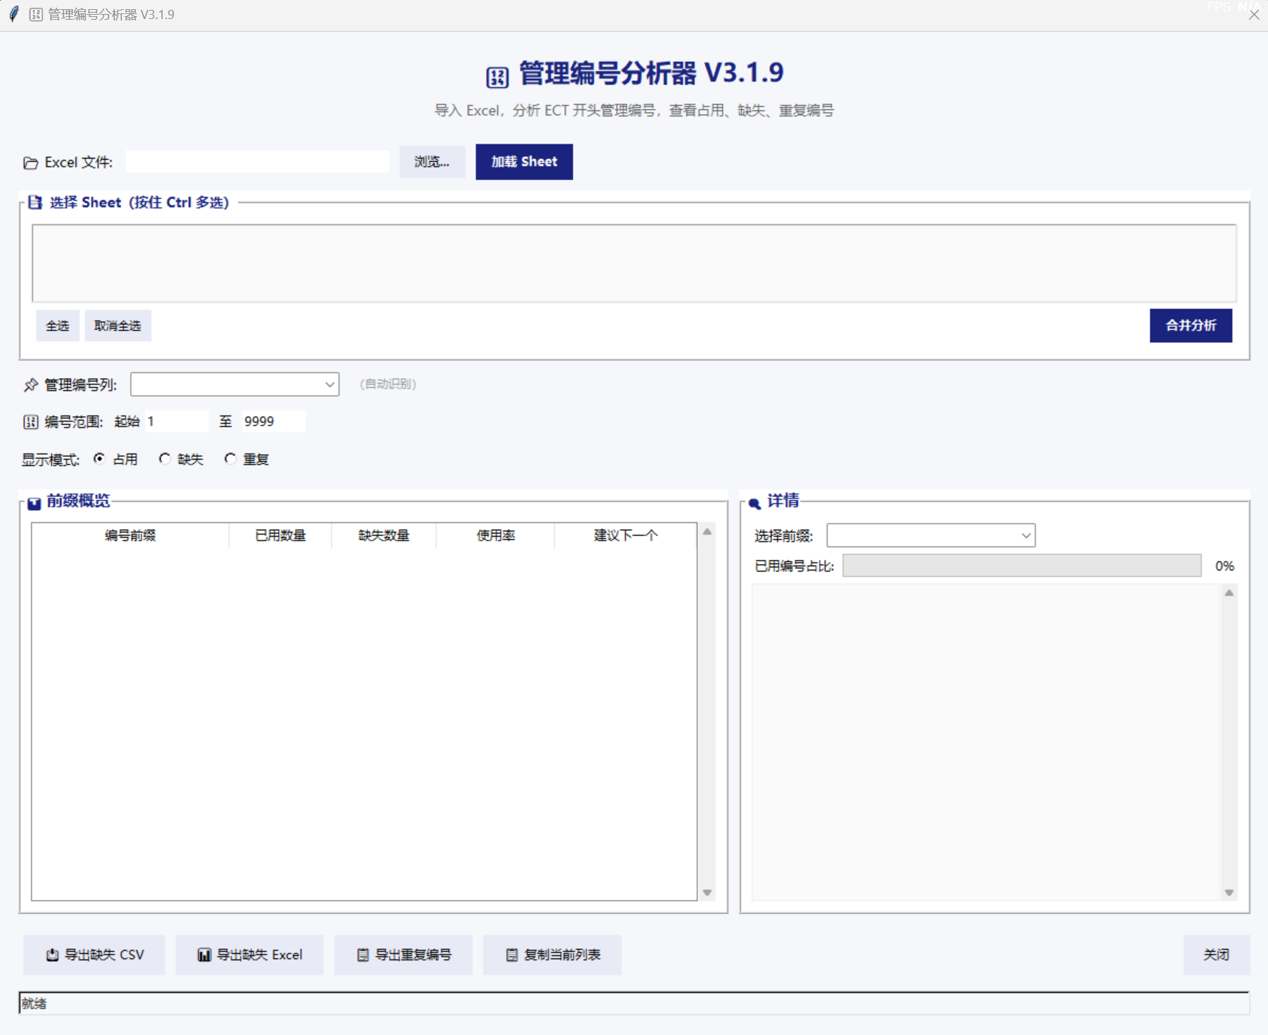
Task: Click the number icon beside 编号范围
Action: (31, 422)
